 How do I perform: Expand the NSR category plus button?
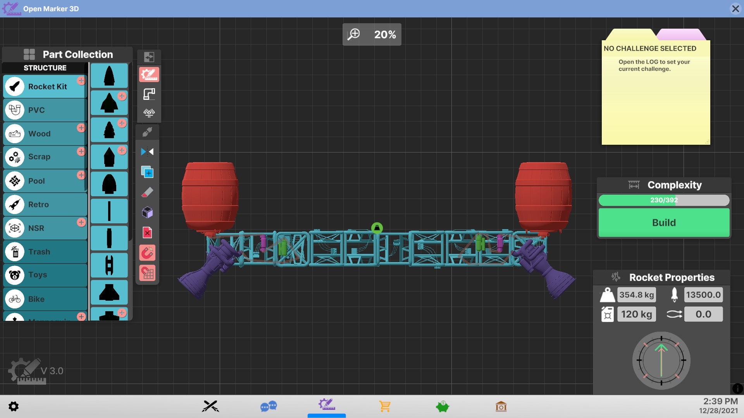click(81, 222)
